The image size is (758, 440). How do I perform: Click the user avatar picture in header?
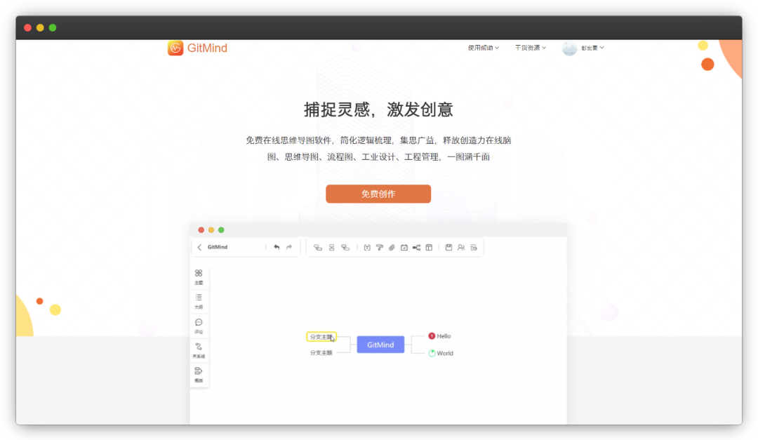coord(569,48)
